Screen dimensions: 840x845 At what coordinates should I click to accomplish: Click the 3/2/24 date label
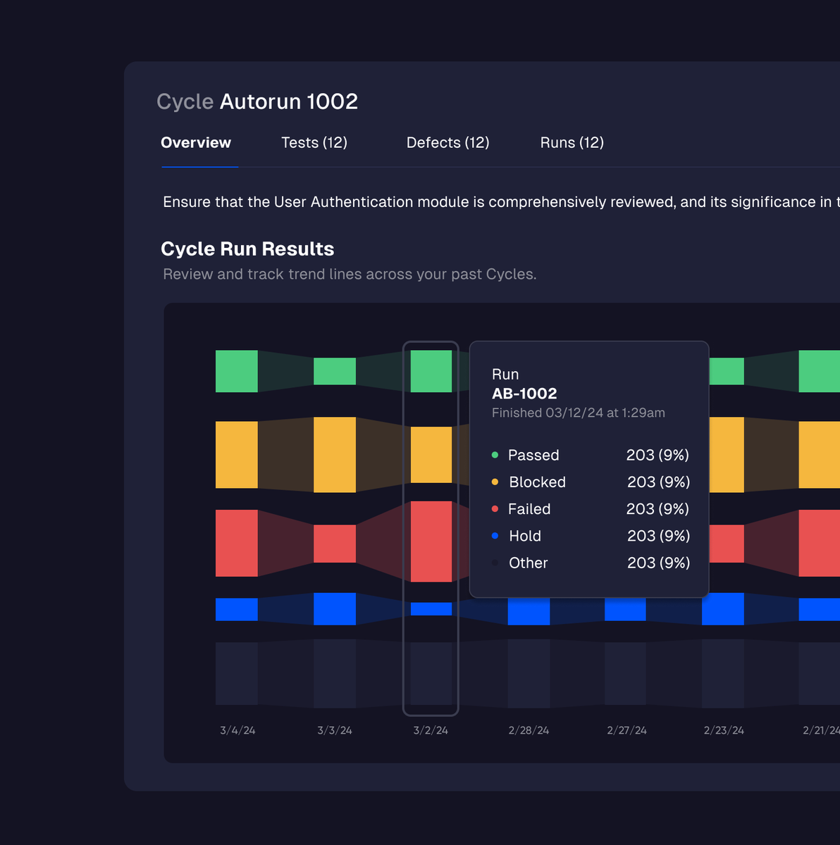431,730
